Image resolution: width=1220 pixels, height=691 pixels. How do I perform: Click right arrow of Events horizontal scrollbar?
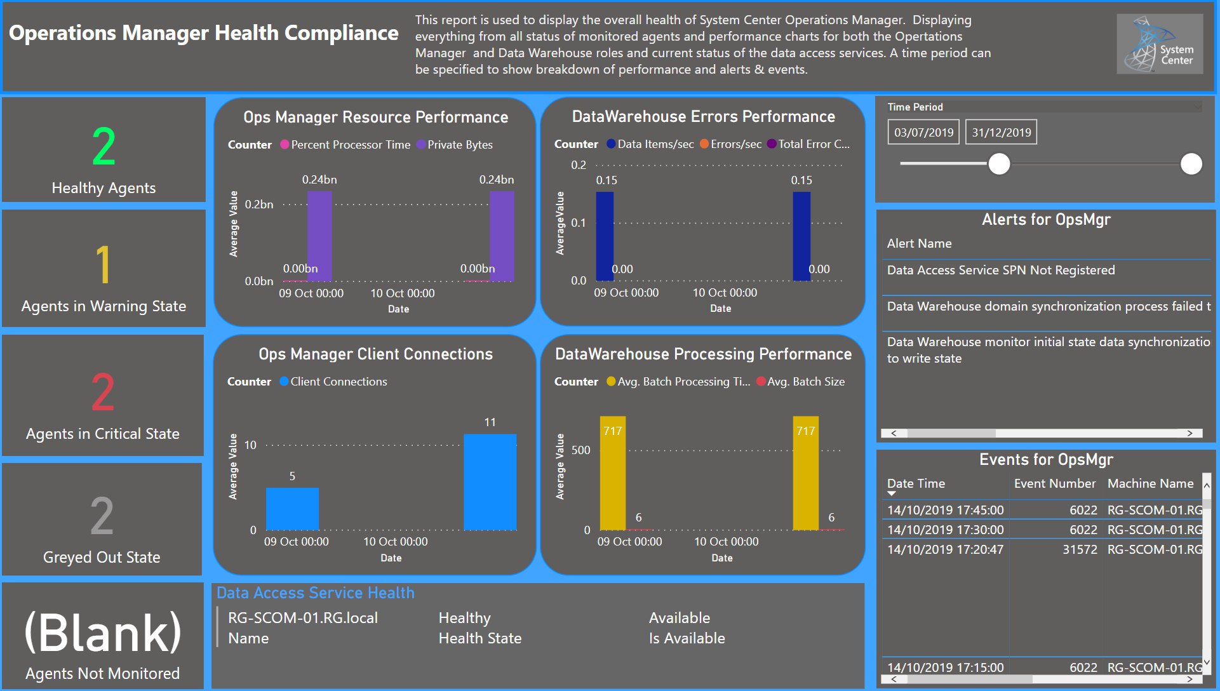coord(1190,679)
